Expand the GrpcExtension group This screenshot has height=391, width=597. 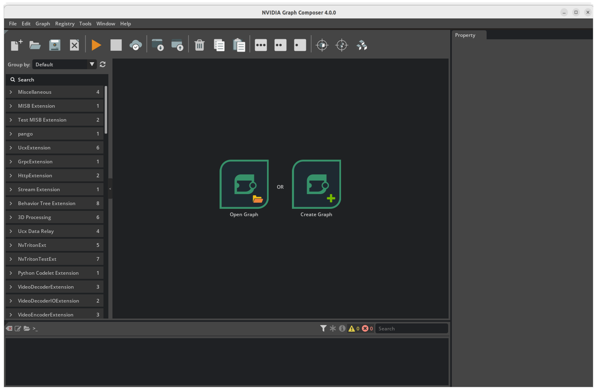[x=54, y=162]
